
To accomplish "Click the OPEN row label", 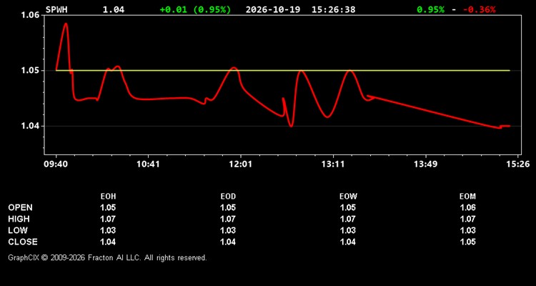I will tap(21, 207).
